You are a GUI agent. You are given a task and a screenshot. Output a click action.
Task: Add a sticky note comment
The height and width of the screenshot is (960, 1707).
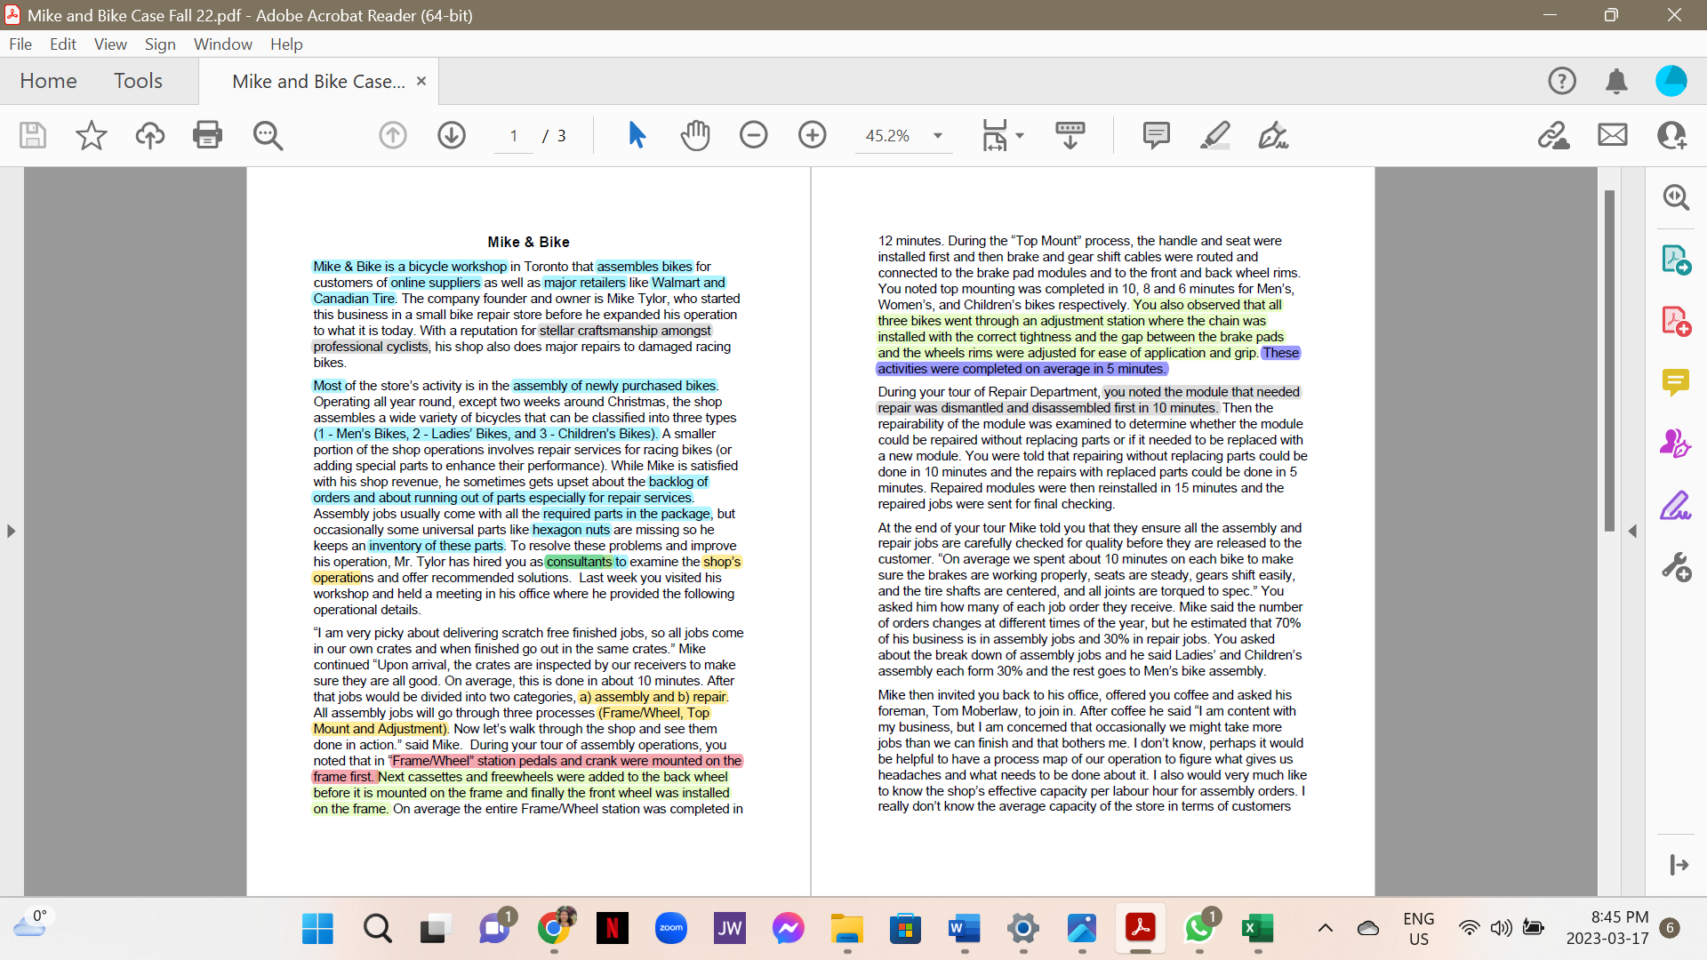[1155, 135]
